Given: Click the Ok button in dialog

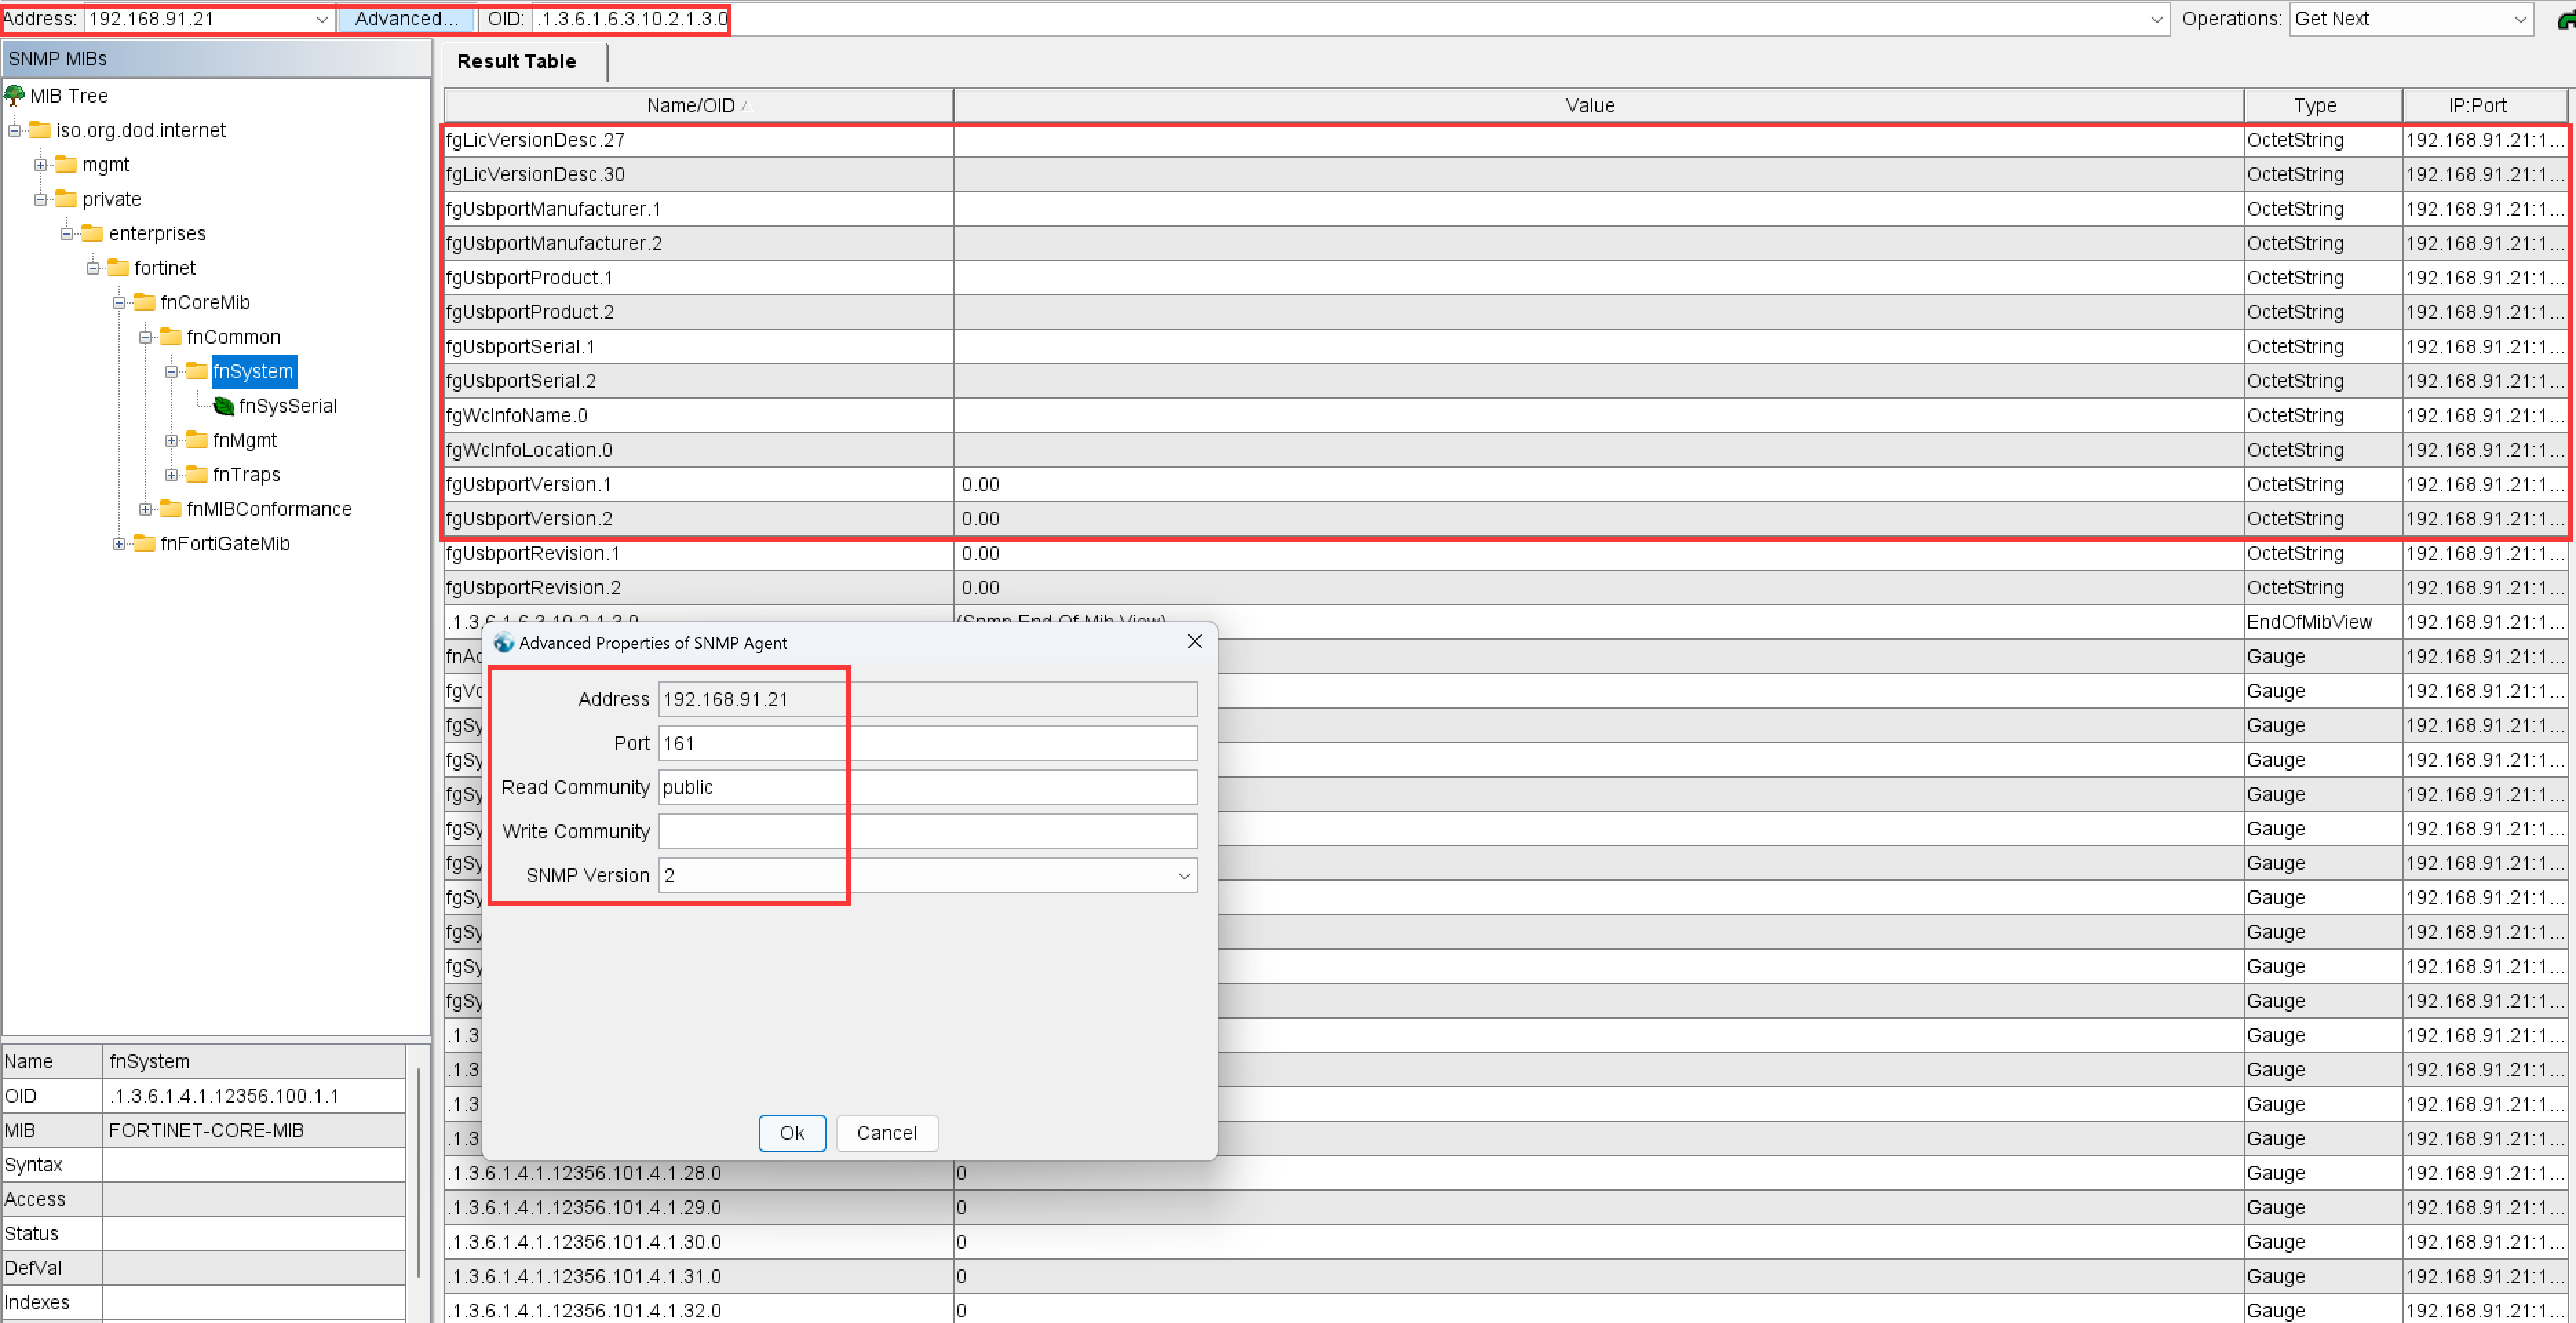Looking at the screenshot, I should (x=791, y=1133).
